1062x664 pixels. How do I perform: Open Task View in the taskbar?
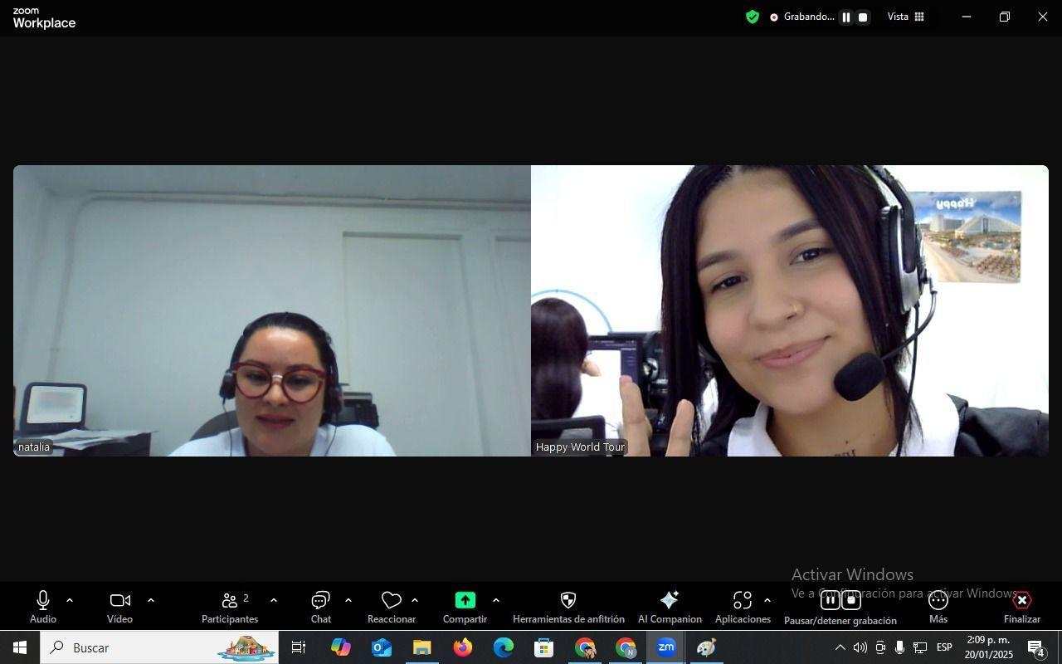(299, 647)
